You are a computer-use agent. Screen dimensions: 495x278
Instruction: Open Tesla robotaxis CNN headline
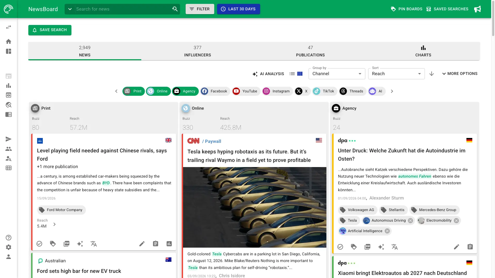tap(249, 156)
